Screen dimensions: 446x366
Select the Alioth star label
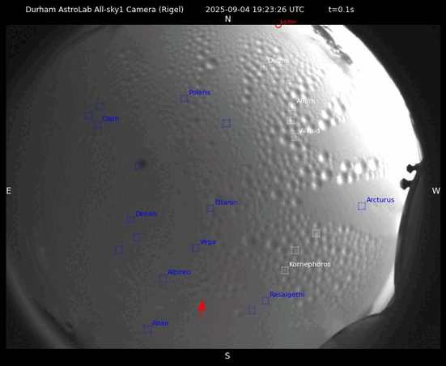coord(306,101)
